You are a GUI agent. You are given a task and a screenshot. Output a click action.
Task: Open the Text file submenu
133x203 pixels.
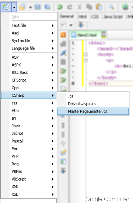[29, 25]
